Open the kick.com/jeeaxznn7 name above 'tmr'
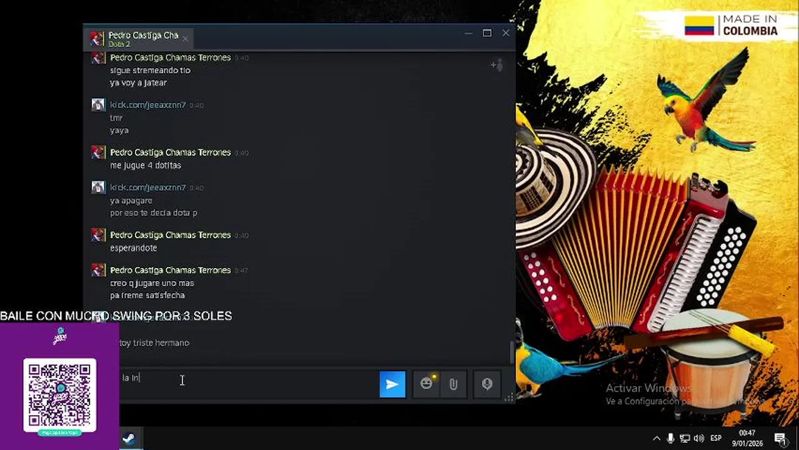799x450 pixels. (148, 105)
